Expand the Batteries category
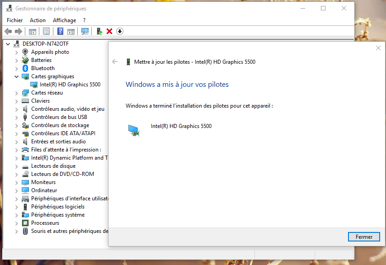Screen dimensions: 386x265 16,60
